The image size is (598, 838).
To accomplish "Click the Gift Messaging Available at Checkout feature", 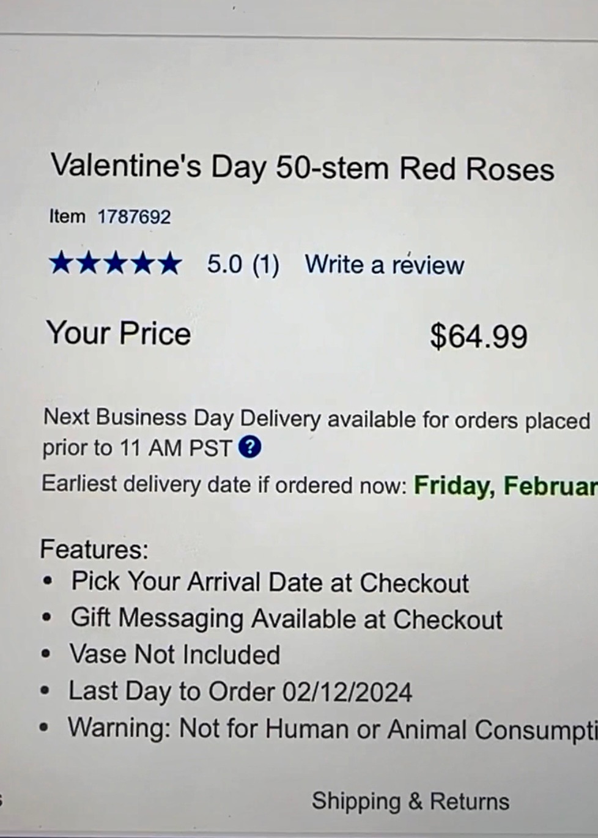I will pos(286,618).
